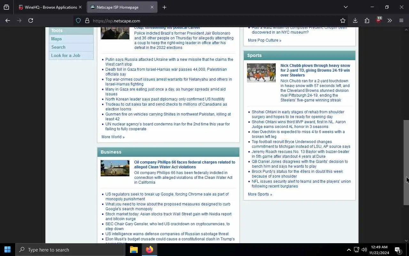
Task: Open Nick Chubb heavy snow headline
Action: (315, 70)
